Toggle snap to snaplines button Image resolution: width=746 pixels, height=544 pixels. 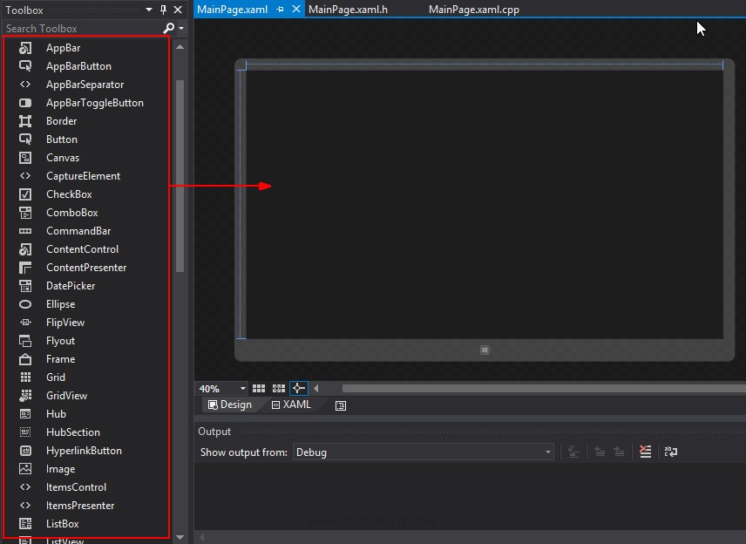click(x=298, y=389)
